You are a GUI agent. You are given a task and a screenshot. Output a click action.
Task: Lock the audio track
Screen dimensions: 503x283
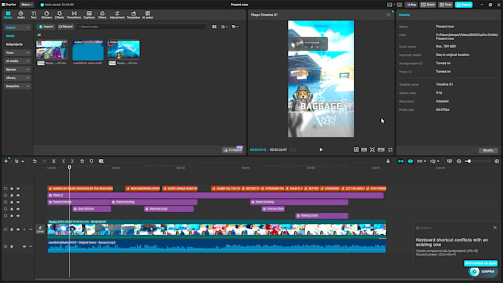coord(12,247)
